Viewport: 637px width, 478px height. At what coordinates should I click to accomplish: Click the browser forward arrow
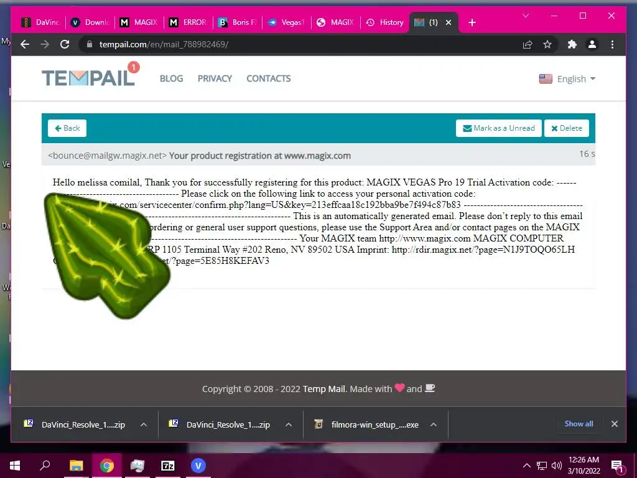45,44
